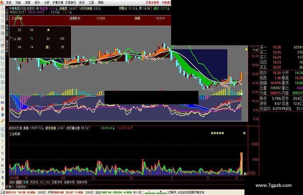Click the signal bars indicator in status bar

point(156,193)
